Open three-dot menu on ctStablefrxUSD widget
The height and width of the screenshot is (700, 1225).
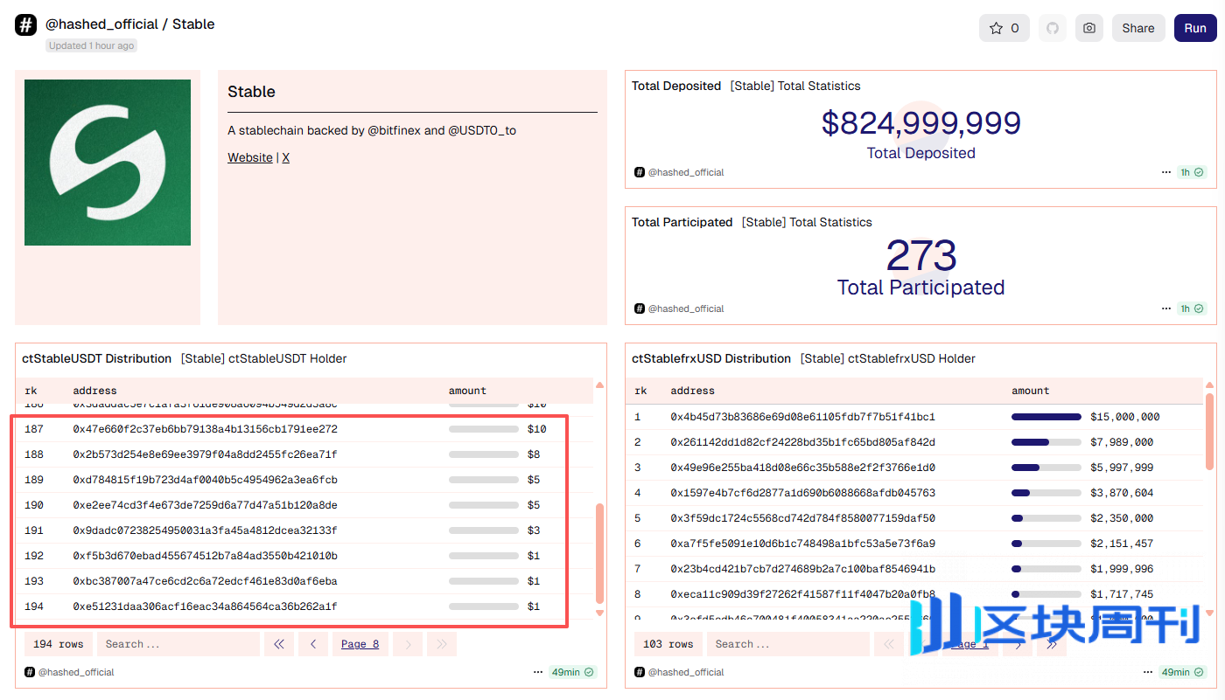[x=1148, y=672]
